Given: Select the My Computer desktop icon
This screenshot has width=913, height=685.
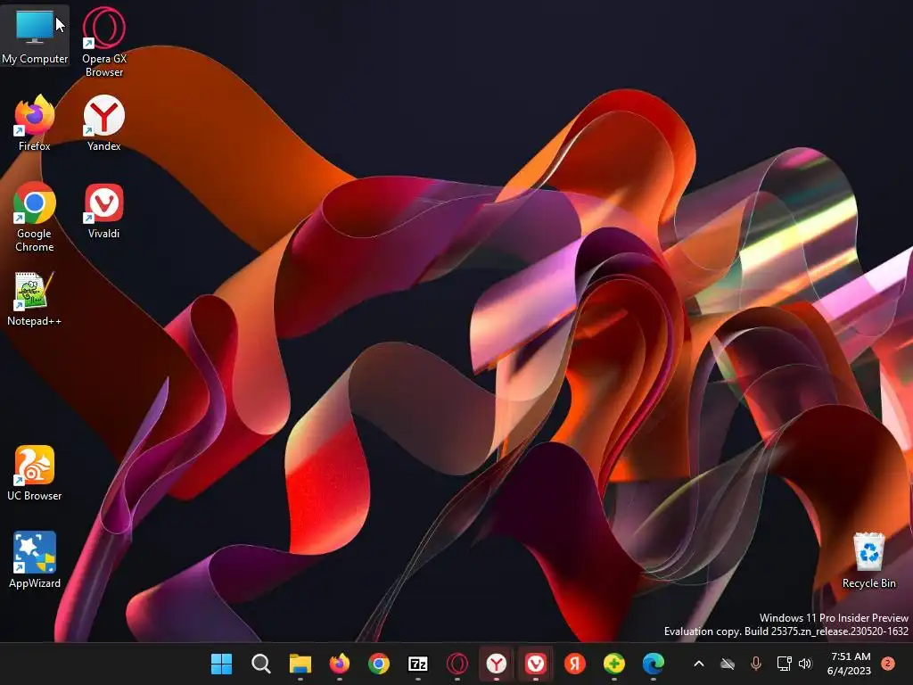Looking at the screenshot, I should point(35,35).
